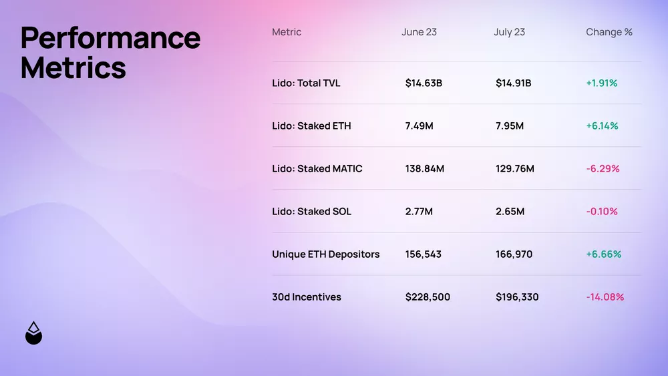This screenshot has height=376, width=668.
Task: Click the Unique ETH Depositors row label
Action: tap(325, 254)
